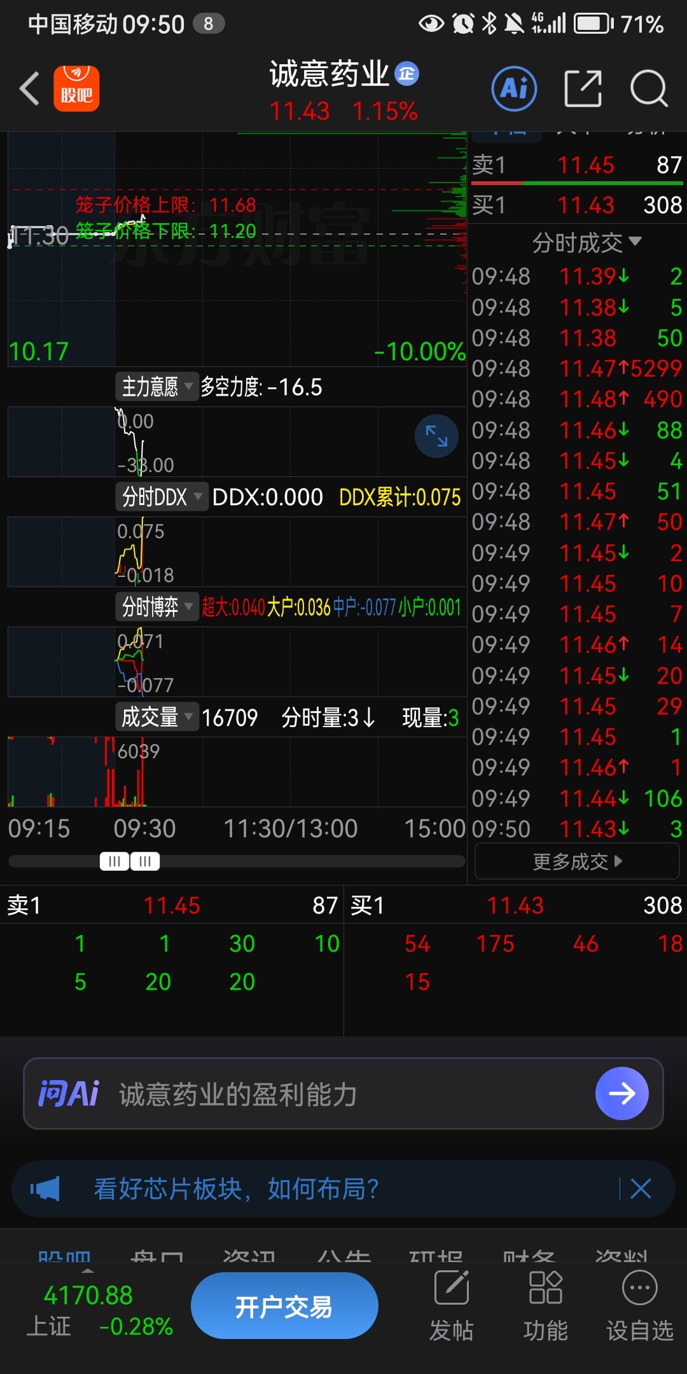687x1374 pixels.
Task: Open 分时博弈 indicator dropdown
Action: [x=157, y=607]
